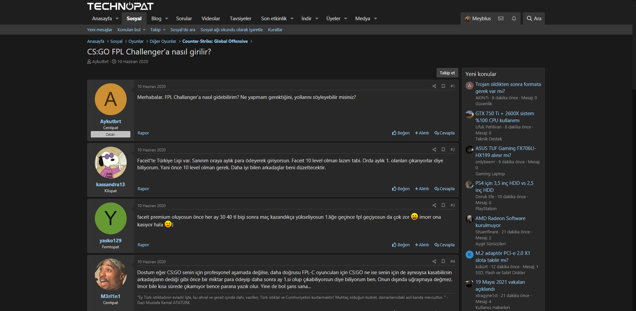Bookmark post #4
This screenshot has height=311, width=636.
[443, 262]
